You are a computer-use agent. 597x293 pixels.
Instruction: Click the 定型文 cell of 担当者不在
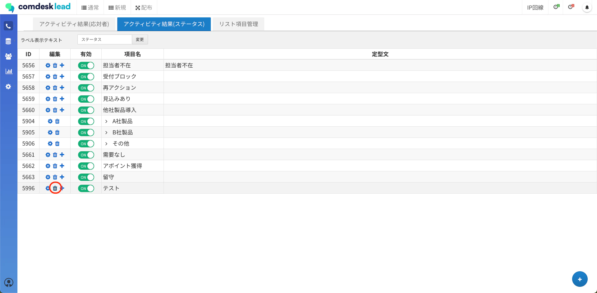tap(380, 65)
